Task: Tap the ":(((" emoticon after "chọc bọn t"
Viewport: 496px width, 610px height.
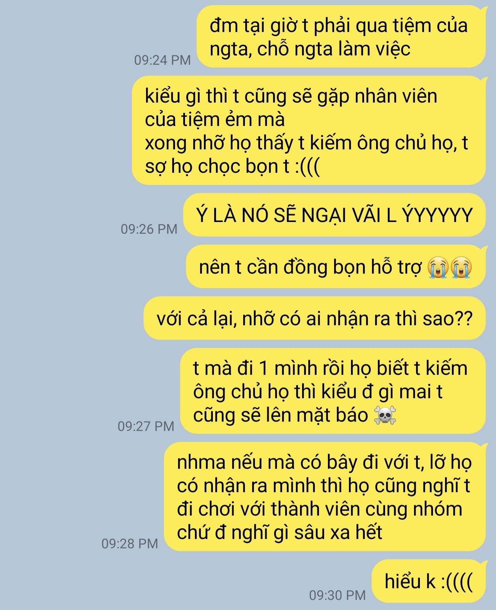Action: coord(308,167)
